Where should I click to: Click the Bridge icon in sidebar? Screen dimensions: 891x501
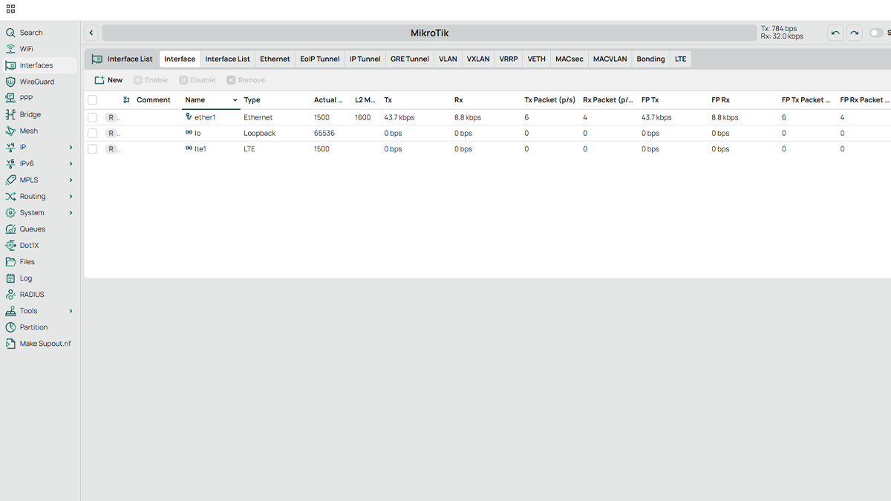(10, 114)
